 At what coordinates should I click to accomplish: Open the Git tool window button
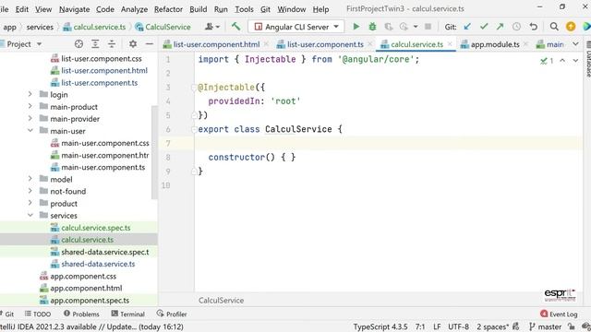[x=7, y=314]
